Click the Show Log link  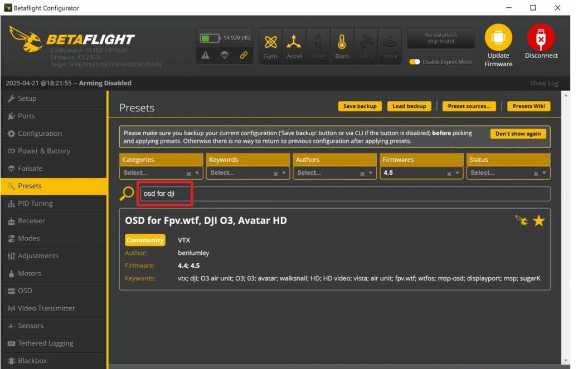[544, 83]
